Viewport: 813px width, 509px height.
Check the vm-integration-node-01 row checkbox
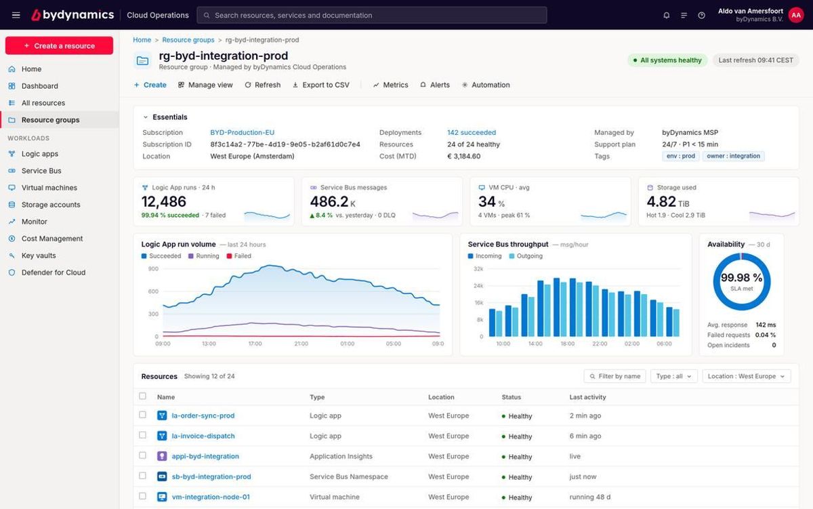pos(142,496)
